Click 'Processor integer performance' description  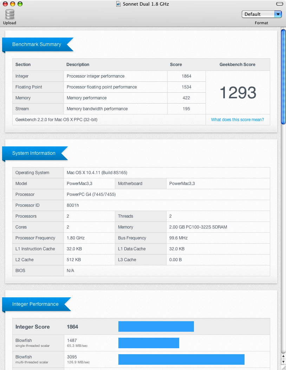click(x=96, y=76)
